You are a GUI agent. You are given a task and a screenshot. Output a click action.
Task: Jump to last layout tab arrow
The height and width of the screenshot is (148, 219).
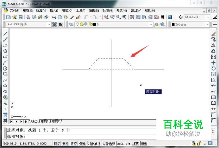click(x=26, y=121)
